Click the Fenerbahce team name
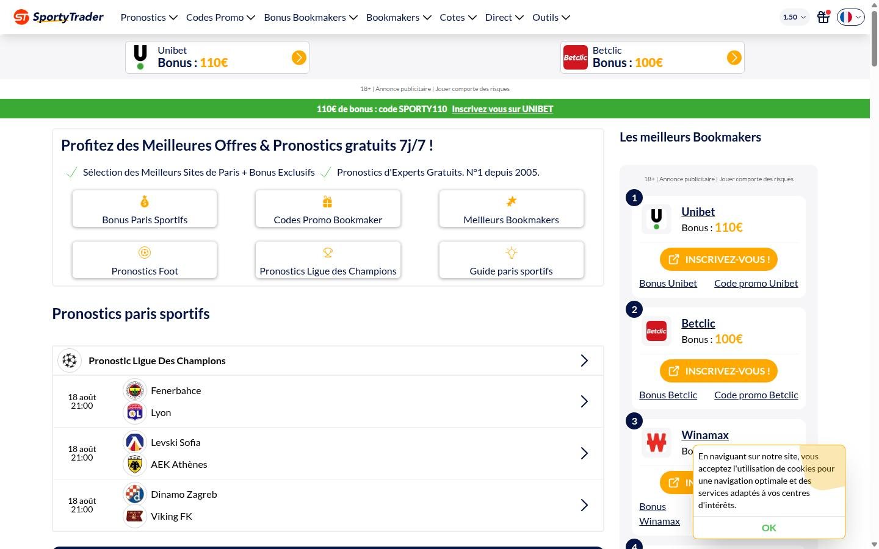 point(176,390)
